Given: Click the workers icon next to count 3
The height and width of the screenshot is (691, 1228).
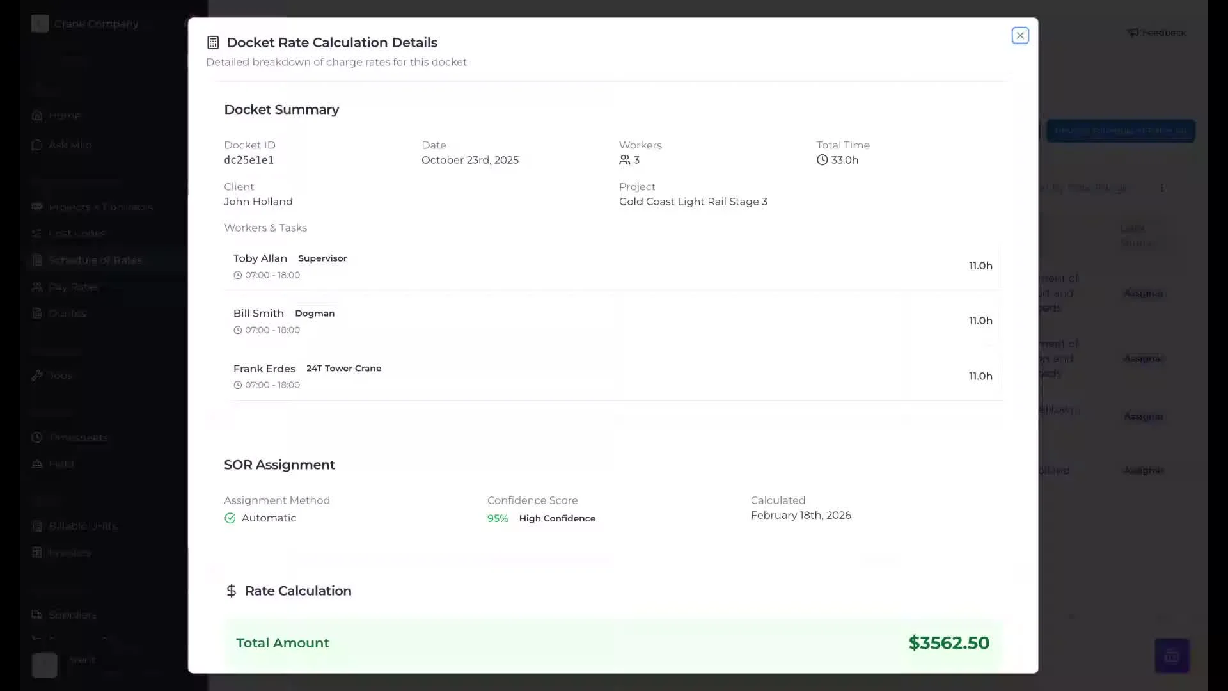Looking at the screenshot, I should (x=624, y=160).
